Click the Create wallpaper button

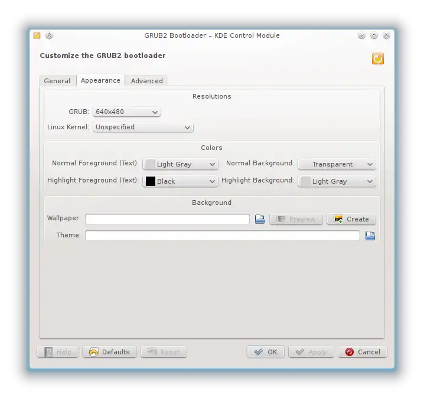[x=351, y=219]
